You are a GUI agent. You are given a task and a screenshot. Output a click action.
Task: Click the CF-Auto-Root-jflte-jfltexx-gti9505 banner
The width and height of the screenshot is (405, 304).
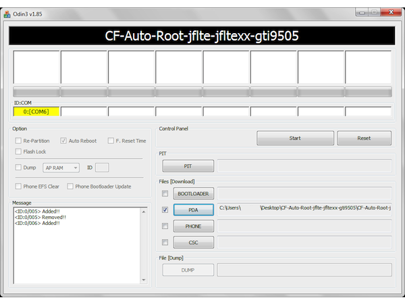202,36
